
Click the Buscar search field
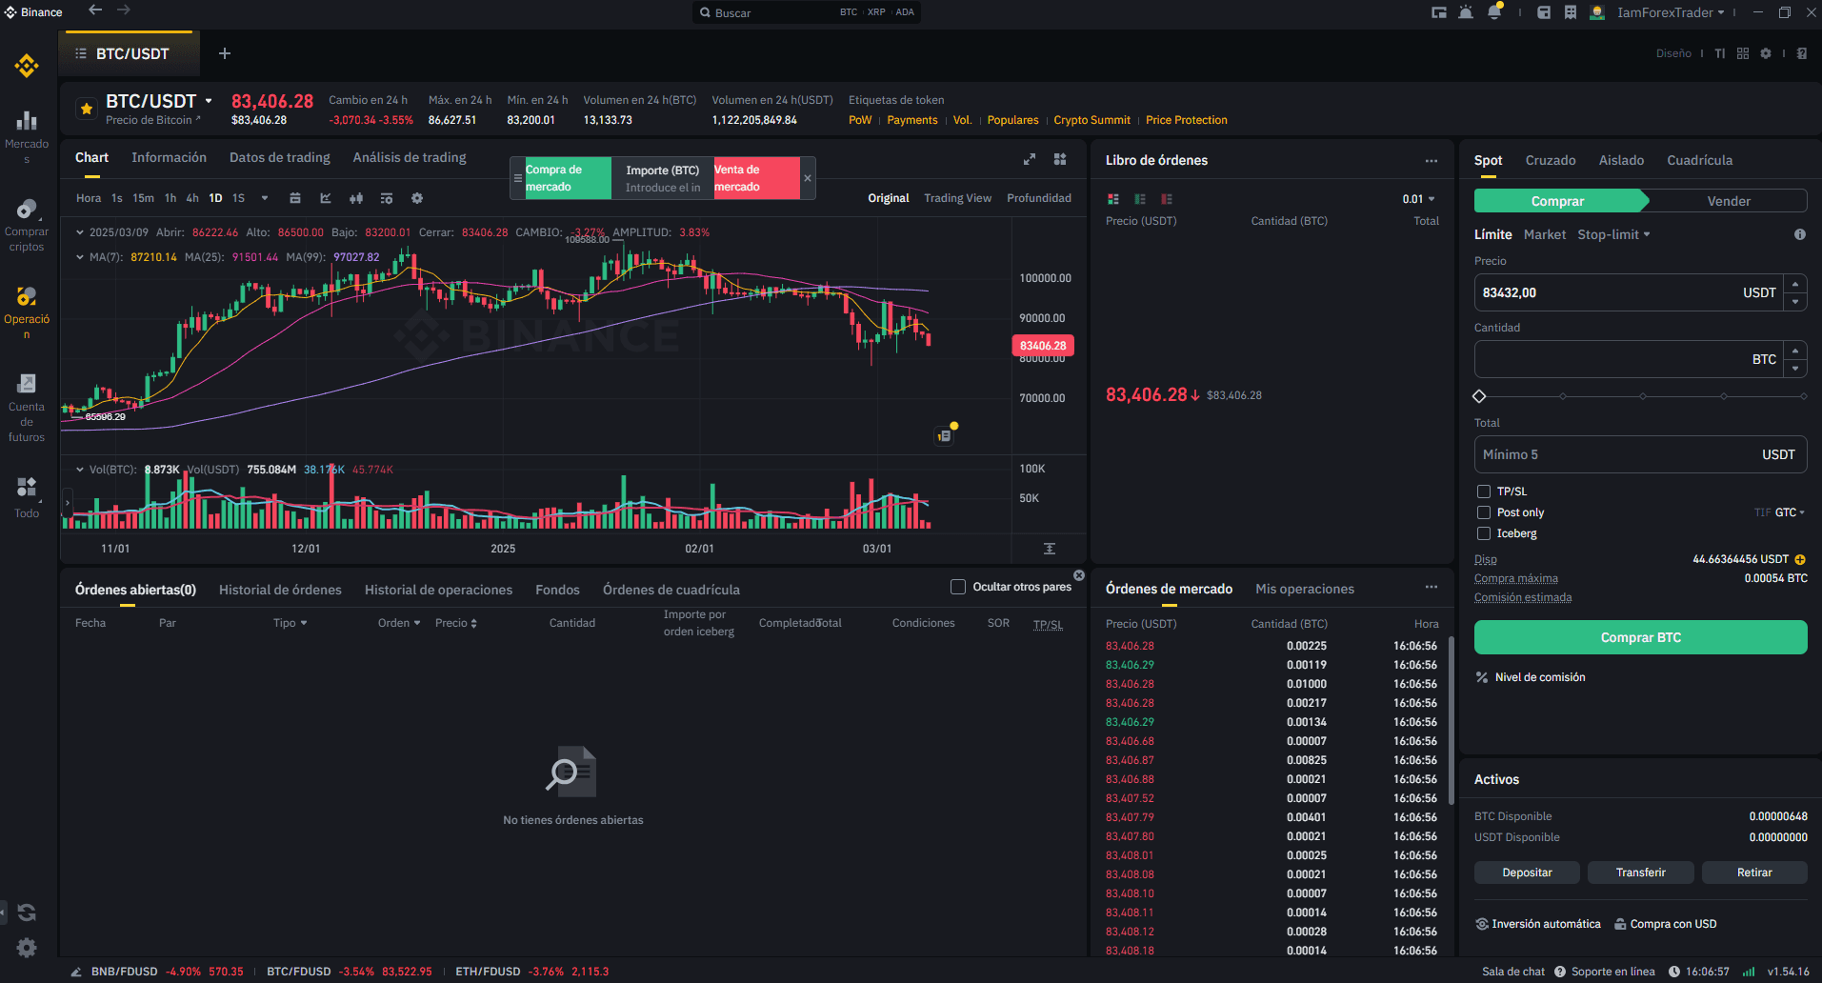point(806,12)
